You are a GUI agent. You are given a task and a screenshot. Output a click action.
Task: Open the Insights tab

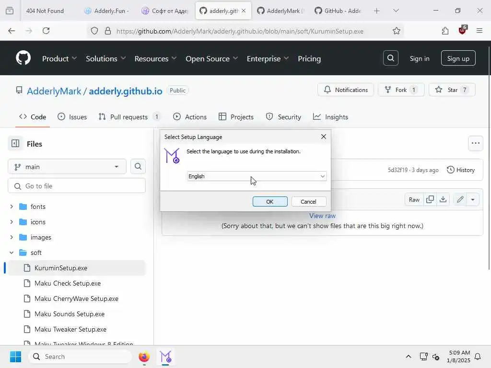[330, 117]
